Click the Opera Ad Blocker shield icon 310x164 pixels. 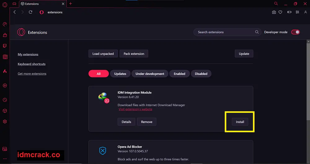pos(103,151)
